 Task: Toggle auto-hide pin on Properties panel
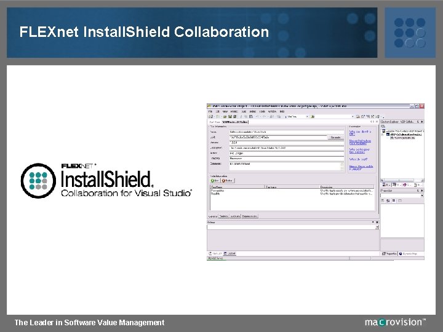click(x=418, y=191)
